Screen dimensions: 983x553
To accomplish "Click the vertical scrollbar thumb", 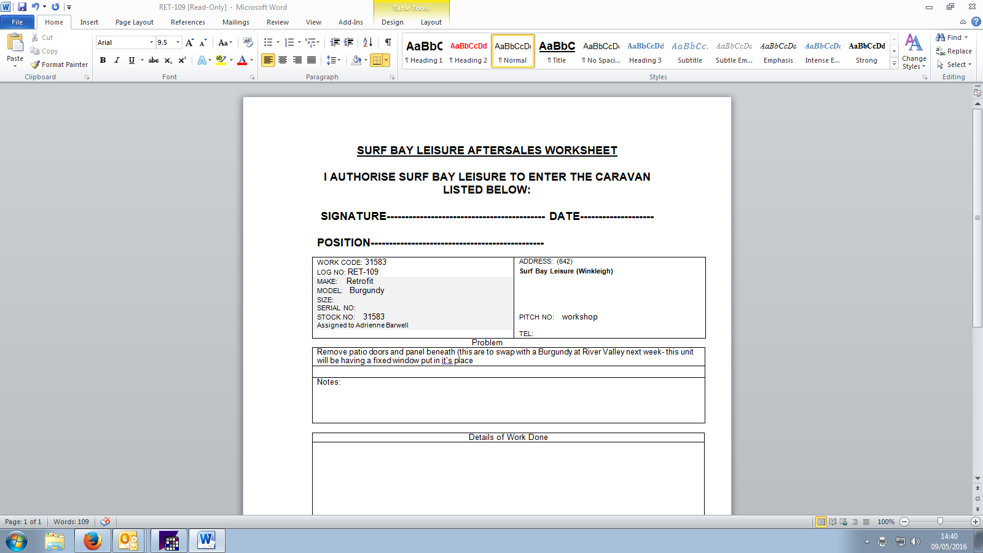I will coord(977,218).
